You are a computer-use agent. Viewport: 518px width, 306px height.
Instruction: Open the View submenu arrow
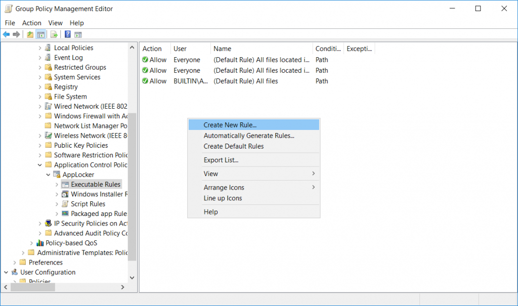coord(315,173)
